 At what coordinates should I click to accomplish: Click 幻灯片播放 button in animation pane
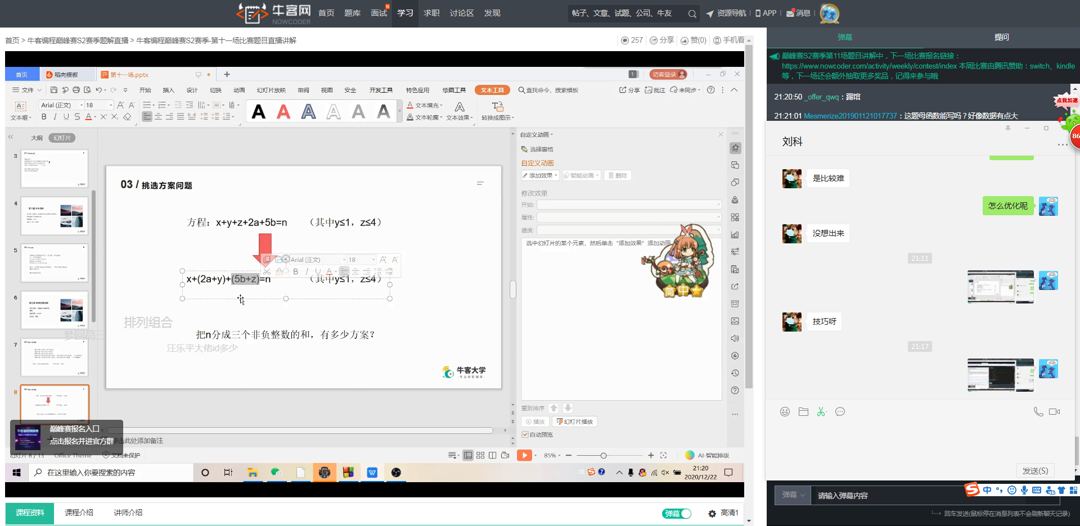(575, 421)
